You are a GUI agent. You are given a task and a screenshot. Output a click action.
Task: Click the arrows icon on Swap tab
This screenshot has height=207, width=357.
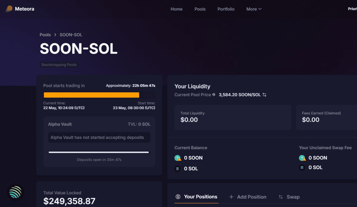click(x=281, y=197)
